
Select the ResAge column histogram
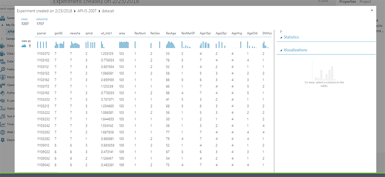click(x=171, y=45)
